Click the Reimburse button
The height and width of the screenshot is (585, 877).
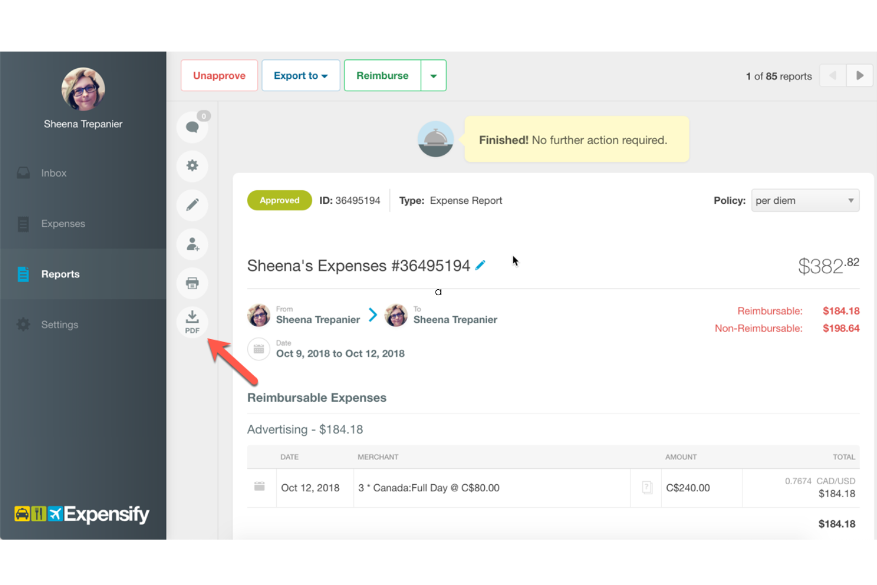tap(382, 75)
